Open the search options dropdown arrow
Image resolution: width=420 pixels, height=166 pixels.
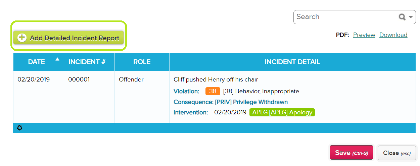click(x=411, y=17)
